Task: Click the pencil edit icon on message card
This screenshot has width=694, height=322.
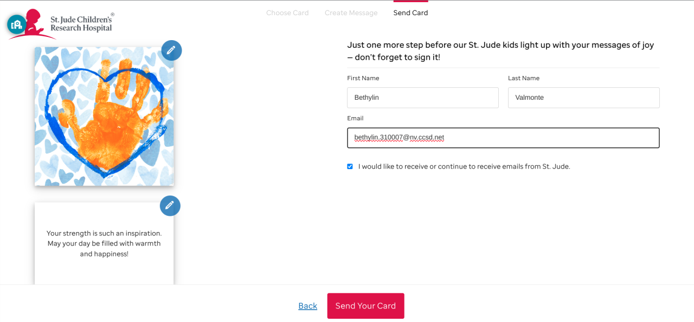Action: coord(170,205)
